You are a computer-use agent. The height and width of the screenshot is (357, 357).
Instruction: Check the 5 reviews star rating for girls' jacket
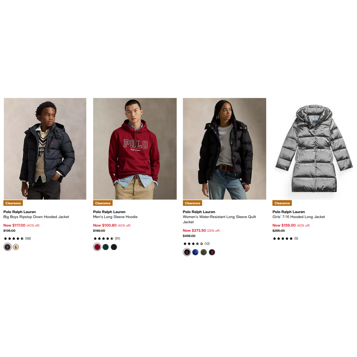(286, 239)
